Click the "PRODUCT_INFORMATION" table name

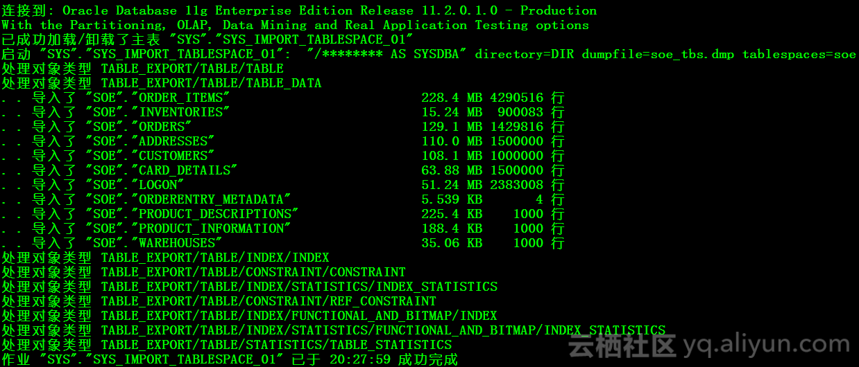(211, 229)
